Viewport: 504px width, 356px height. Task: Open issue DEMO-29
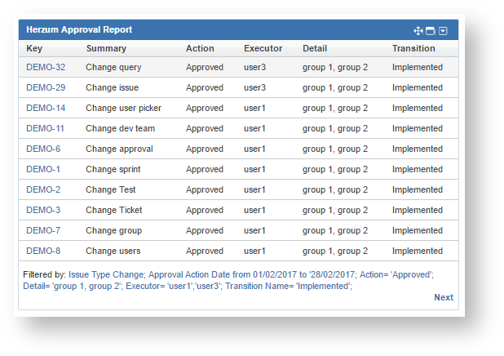(46, 87)
